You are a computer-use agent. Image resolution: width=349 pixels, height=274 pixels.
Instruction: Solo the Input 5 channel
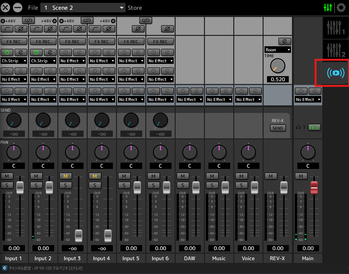124,185
